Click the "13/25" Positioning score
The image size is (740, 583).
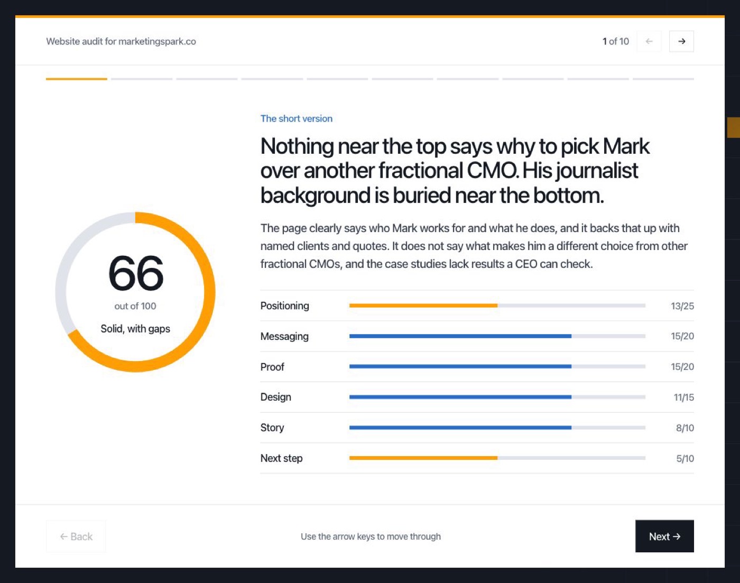682,306
